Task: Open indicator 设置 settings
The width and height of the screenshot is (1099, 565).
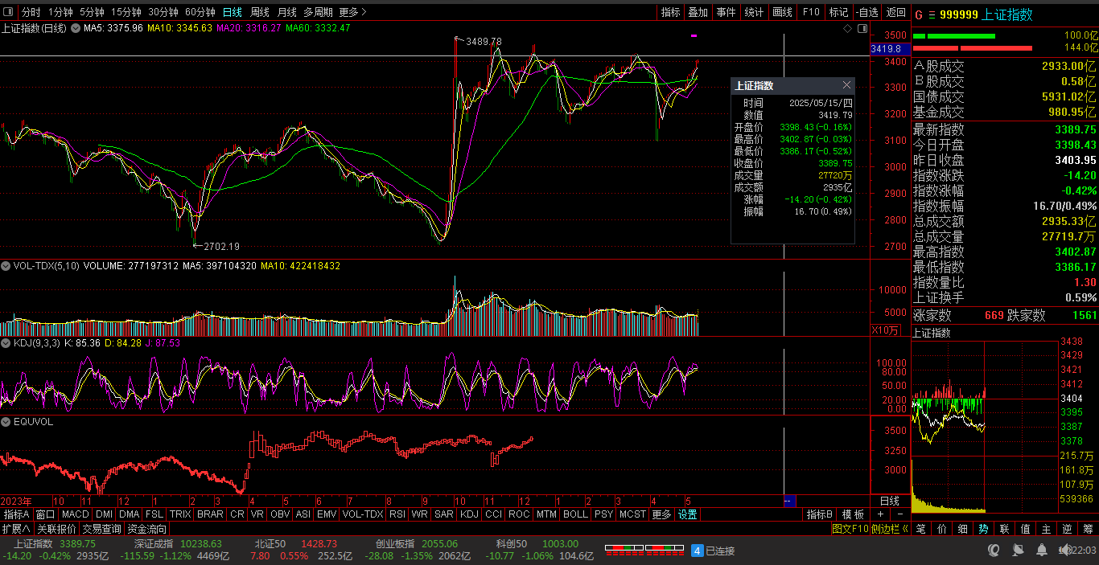Action: click(687, 514)
